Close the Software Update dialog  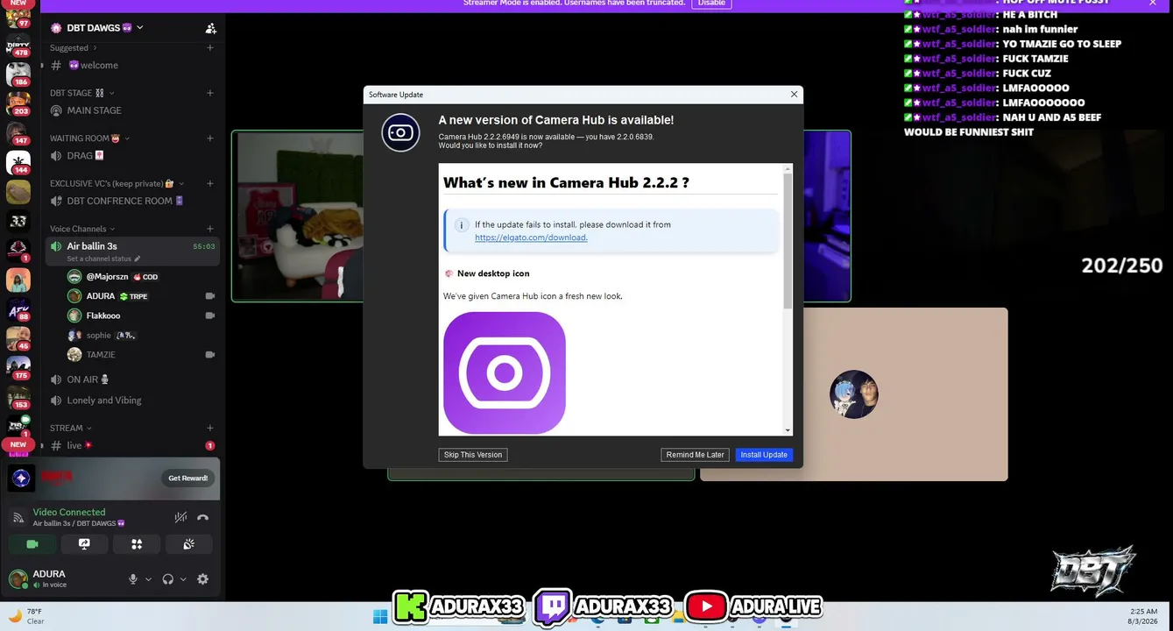pyautogui.click(x=794, y=95)
